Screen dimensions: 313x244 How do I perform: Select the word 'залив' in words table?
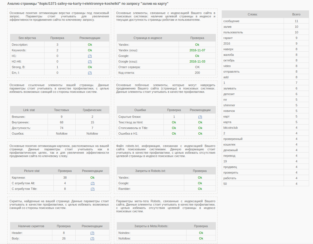click(227, 27)
